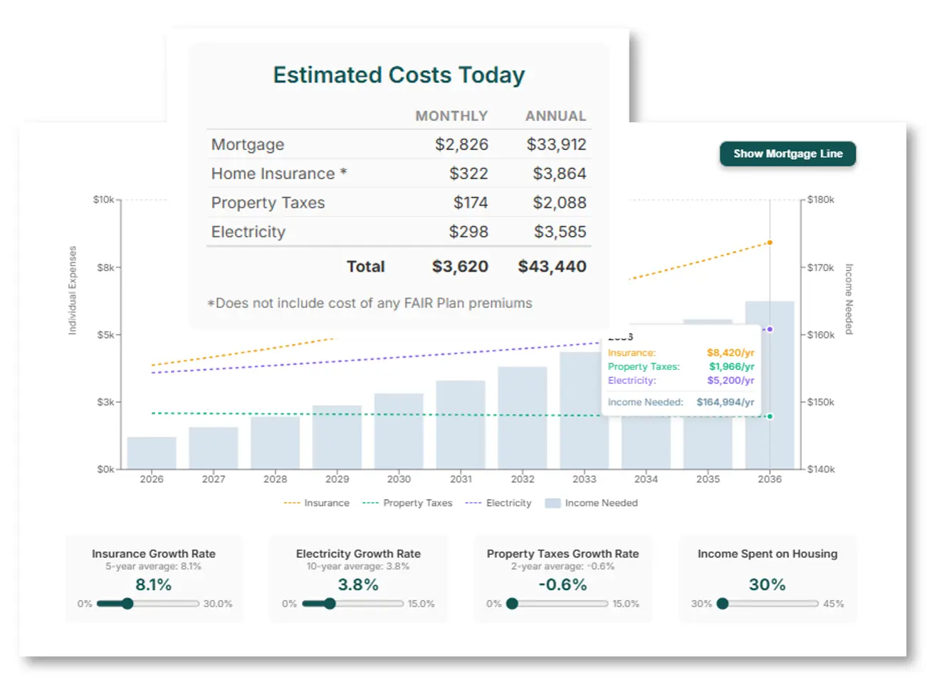The width and height of the screenshot is (927, 692).
Task: Toggle the Insurance legend entry
Action: pos(317,503)
